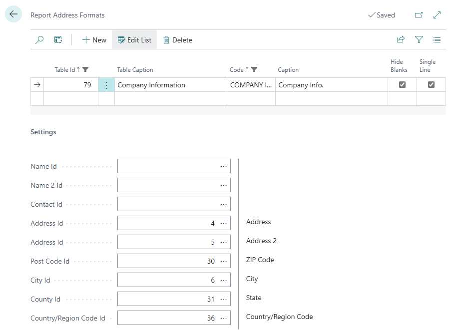Toggle Single Line checkbox for Company Info
Viewport: 454px width, 330px height.
(x=431, y=85)
